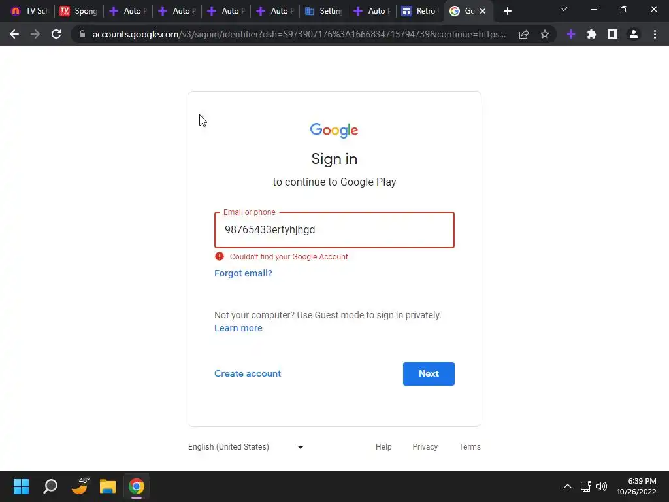Close the Google sign-in tab

483,11
